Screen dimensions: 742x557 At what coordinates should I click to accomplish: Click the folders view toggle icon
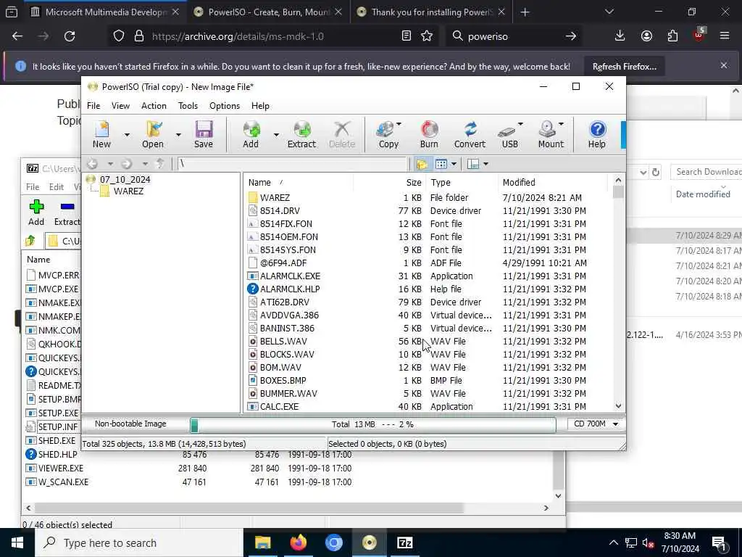[422, 164]
